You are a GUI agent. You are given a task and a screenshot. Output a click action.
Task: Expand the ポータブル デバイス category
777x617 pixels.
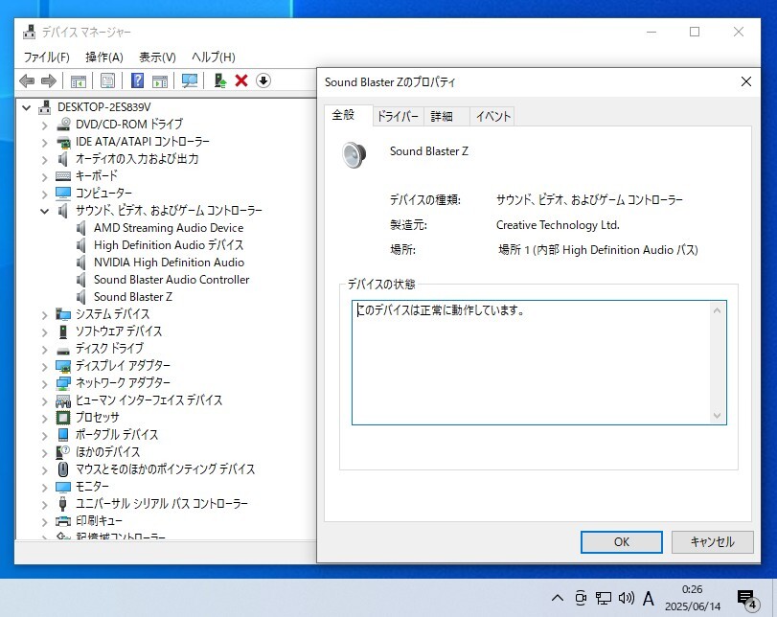(x=45, y=436)
